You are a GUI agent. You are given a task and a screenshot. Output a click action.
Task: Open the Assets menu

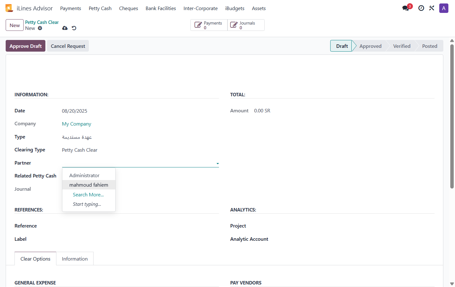[x=259, y=8]
